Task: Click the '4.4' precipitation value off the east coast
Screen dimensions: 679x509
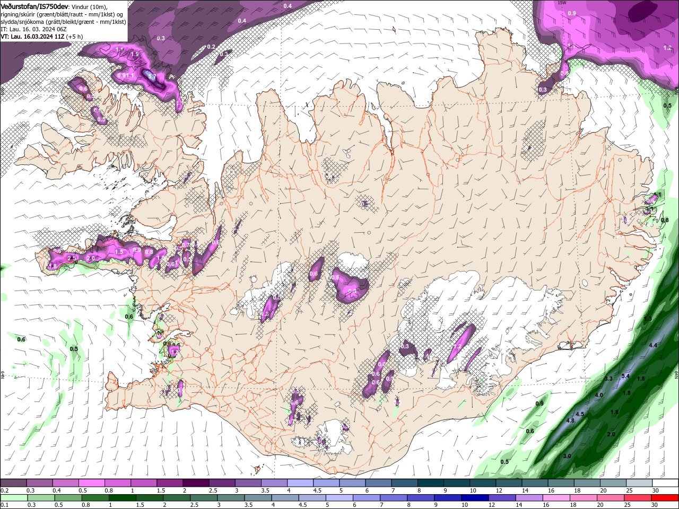Action: [653, 345]
